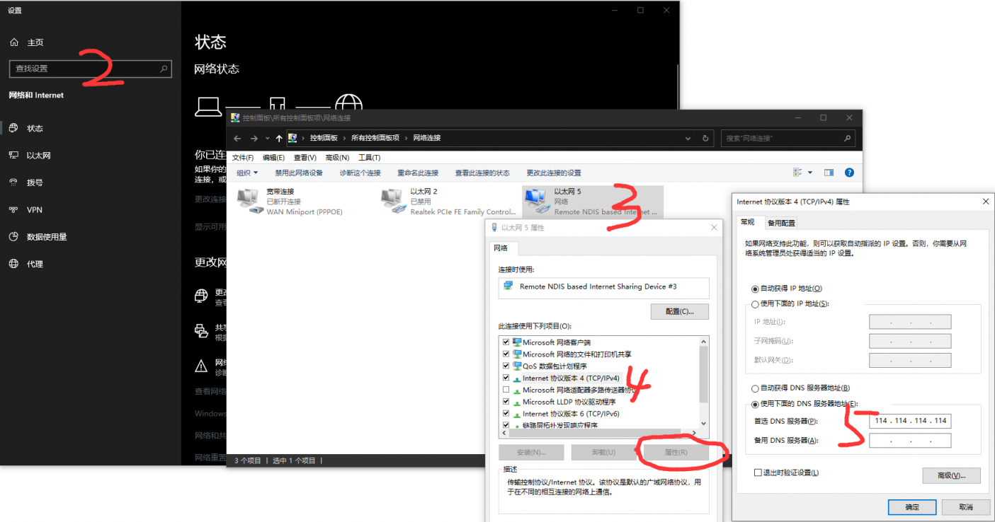Click the horizontal scrollbar of items list
The width and height of the screenshot is (995, 522).
(x=599, y=432)
